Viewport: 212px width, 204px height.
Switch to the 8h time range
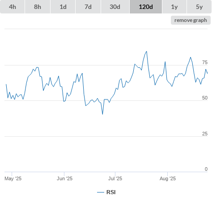[38, 7]
